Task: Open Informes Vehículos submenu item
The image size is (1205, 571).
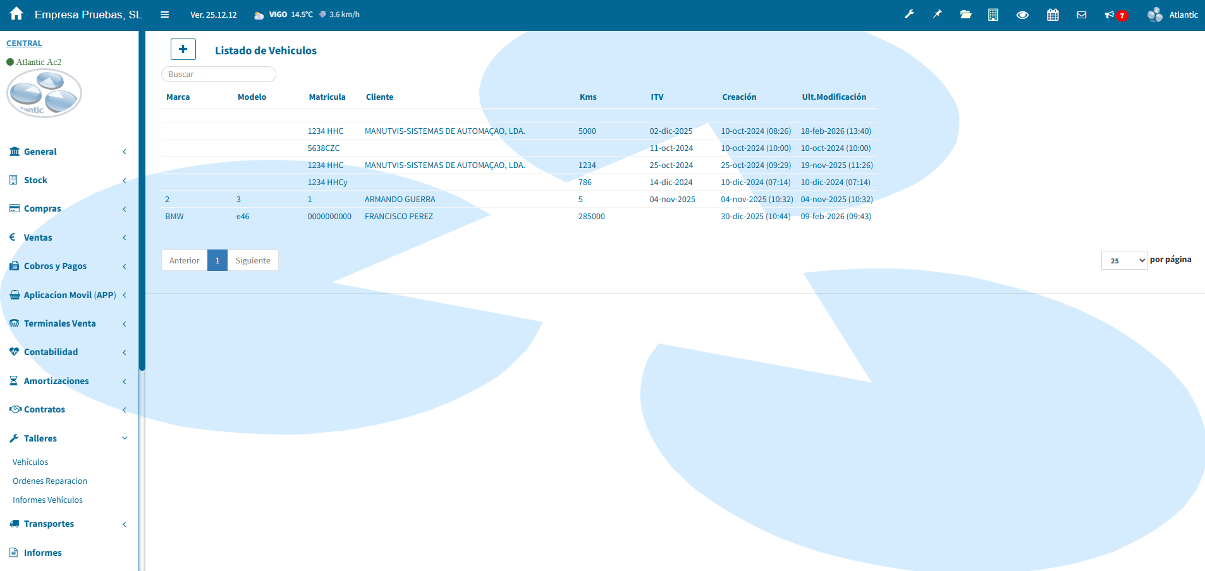Action: coord(47,500)
